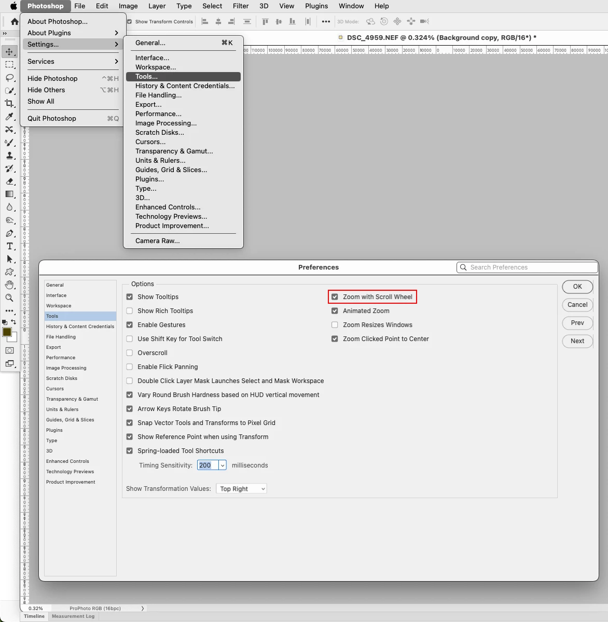Screen dimensions: 608x622
Task: Select the Lasso tool
Action: pyautogui.click(x=9, y=77)
